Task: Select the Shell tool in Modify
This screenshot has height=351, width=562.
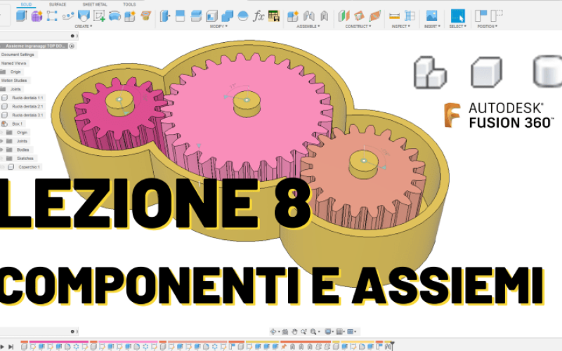Action: 211,16
